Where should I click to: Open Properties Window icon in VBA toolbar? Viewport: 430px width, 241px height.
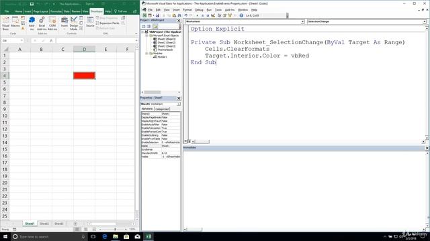pos(224,15)
